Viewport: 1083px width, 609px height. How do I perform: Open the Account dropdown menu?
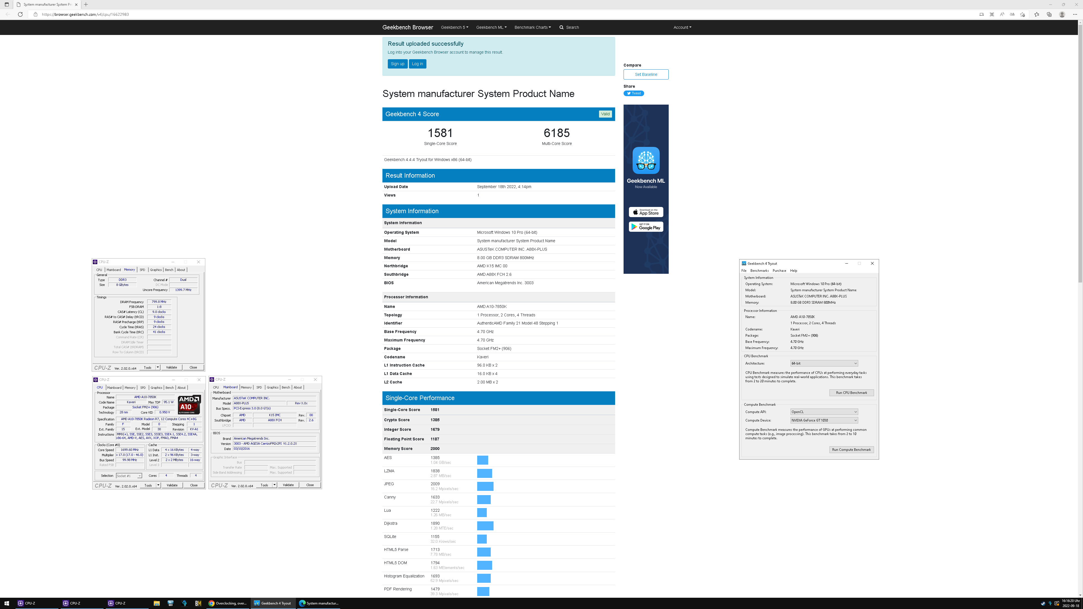[x=682, y=27]
